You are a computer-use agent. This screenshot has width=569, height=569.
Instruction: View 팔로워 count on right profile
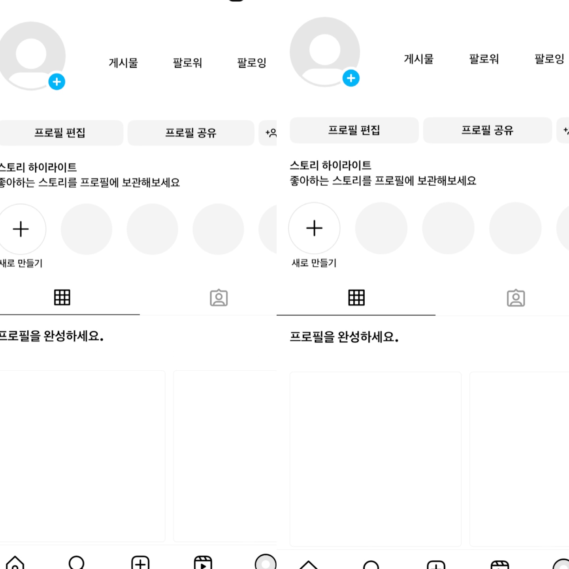point(484,59)
